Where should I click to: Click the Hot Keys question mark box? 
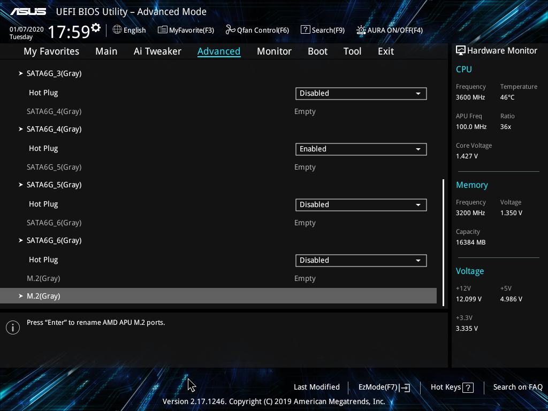coord(468,387)
